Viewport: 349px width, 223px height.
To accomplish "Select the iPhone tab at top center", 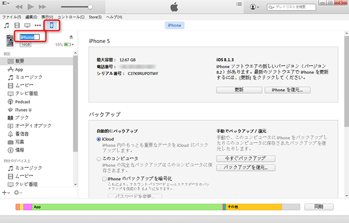I will click(x=174, y=25).
